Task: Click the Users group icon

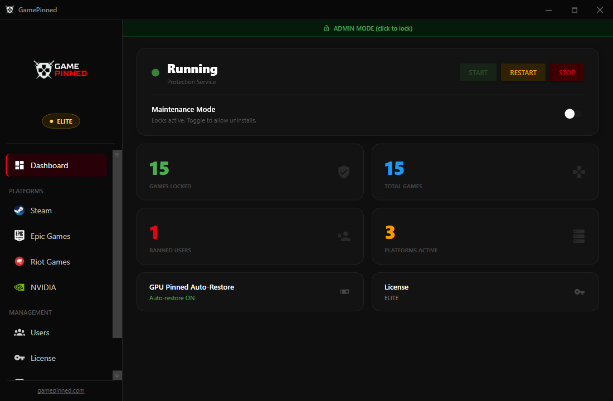Action: (20, 332)
